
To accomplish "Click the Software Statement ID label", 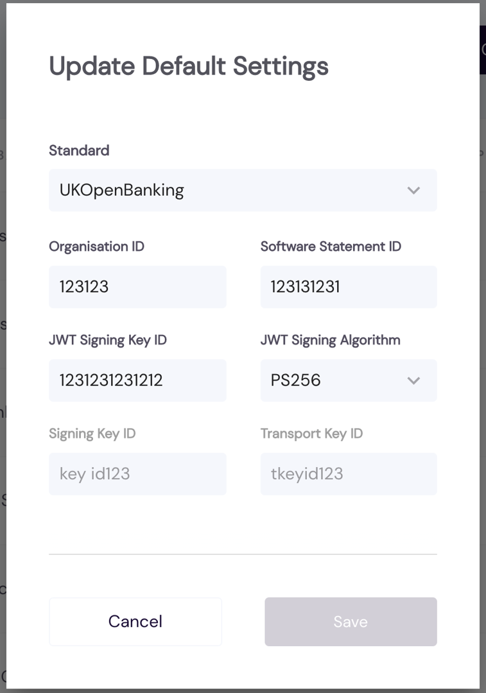I will pyautogui.click(x=331, y=246).
